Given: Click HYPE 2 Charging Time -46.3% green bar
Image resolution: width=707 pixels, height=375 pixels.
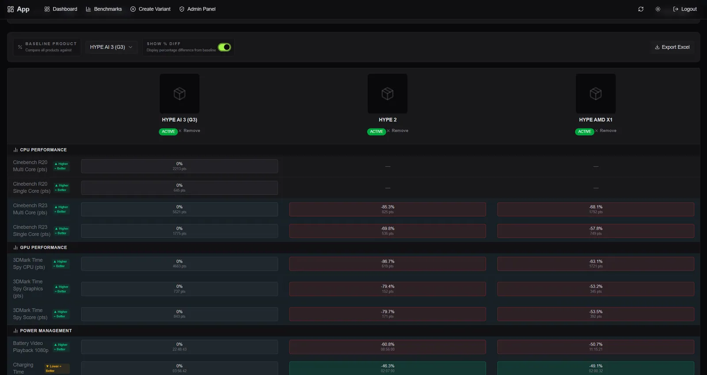Looking at the screenshot, I should [388, 368].
